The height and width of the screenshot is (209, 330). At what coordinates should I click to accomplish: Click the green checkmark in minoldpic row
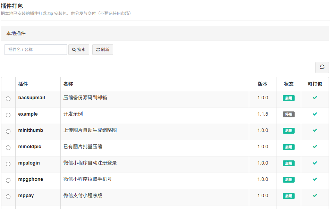coord(315,147)
